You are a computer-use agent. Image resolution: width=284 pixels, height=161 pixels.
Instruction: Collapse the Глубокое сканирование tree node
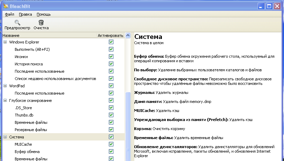(x=5, y=100)
